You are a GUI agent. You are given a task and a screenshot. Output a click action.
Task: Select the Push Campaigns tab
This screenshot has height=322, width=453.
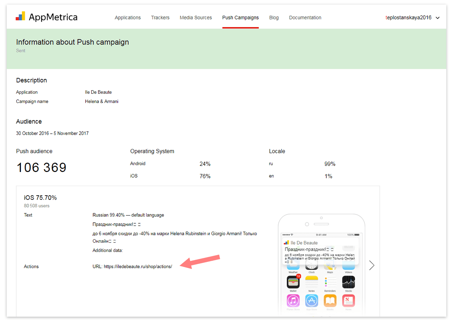click(240, 18)
